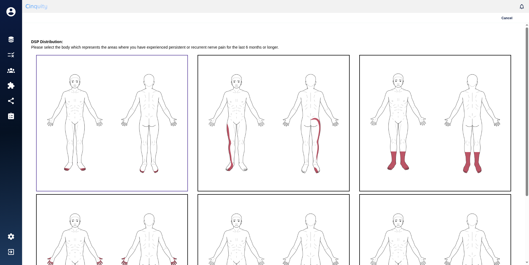Open notifications bell icon
The height and width of the screenshot is (265, 529).
pyautogui.click(x=522, y=7)
